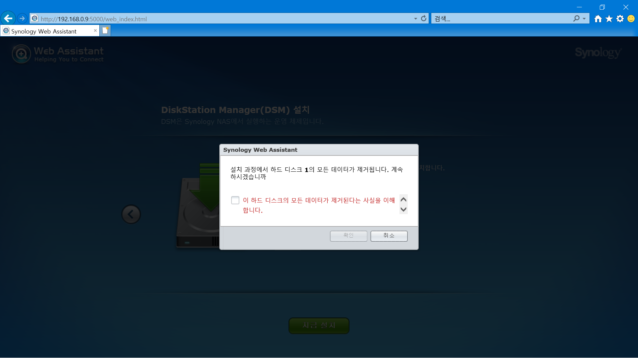
Task: Close the Synology Web Assistant tab
Action: [95, 30]
